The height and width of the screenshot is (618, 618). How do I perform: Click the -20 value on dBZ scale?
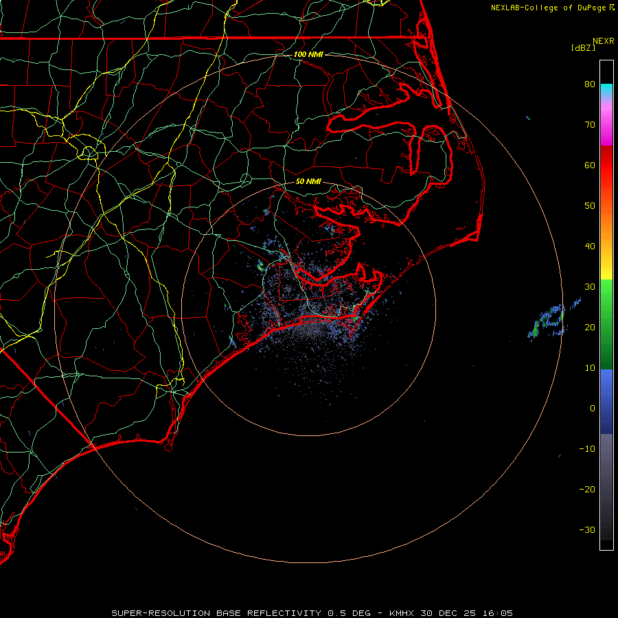pyautogui.click(x=587, y=489)
